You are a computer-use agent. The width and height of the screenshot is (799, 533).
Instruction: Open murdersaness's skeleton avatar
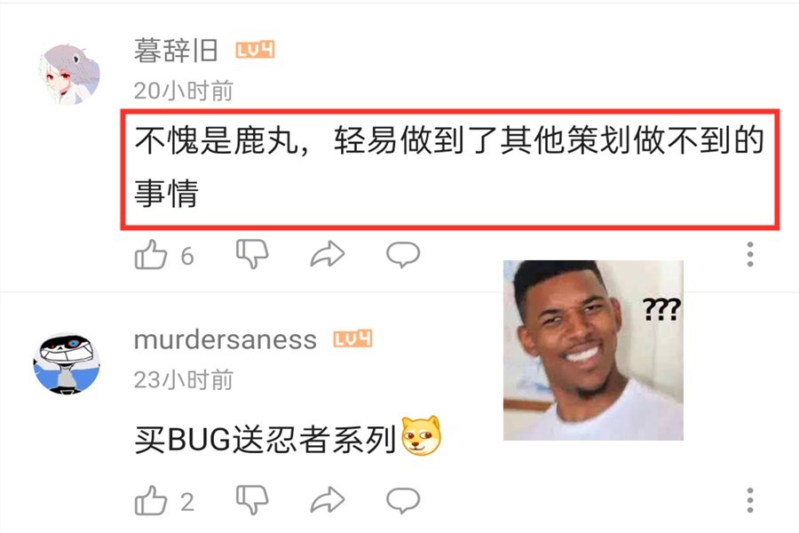tap(67, 364)
